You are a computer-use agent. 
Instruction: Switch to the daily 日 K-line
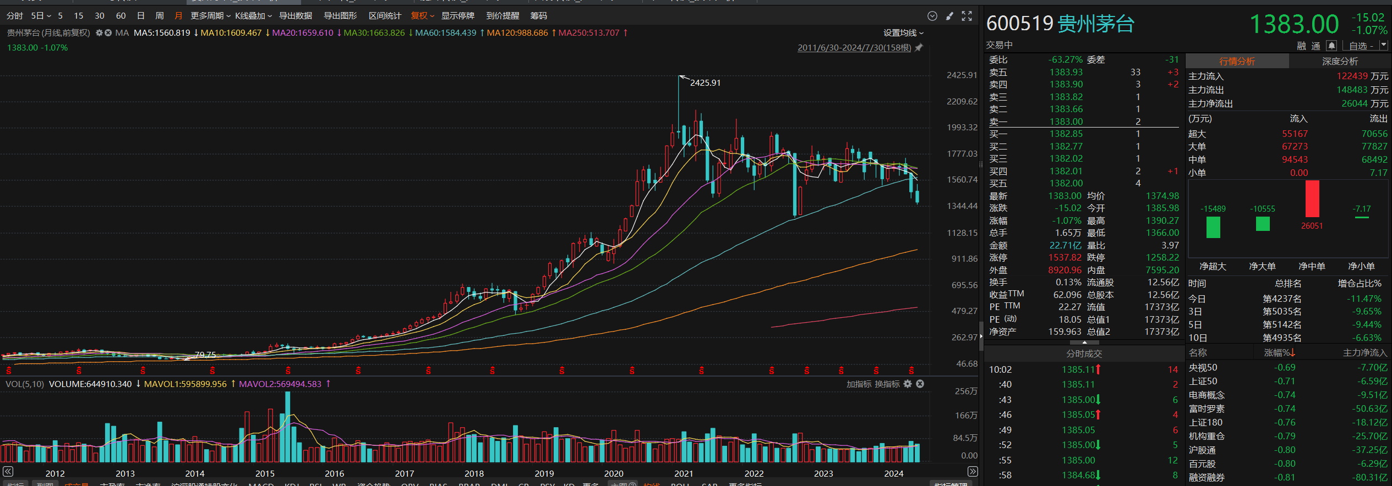(x=141, y=16)
